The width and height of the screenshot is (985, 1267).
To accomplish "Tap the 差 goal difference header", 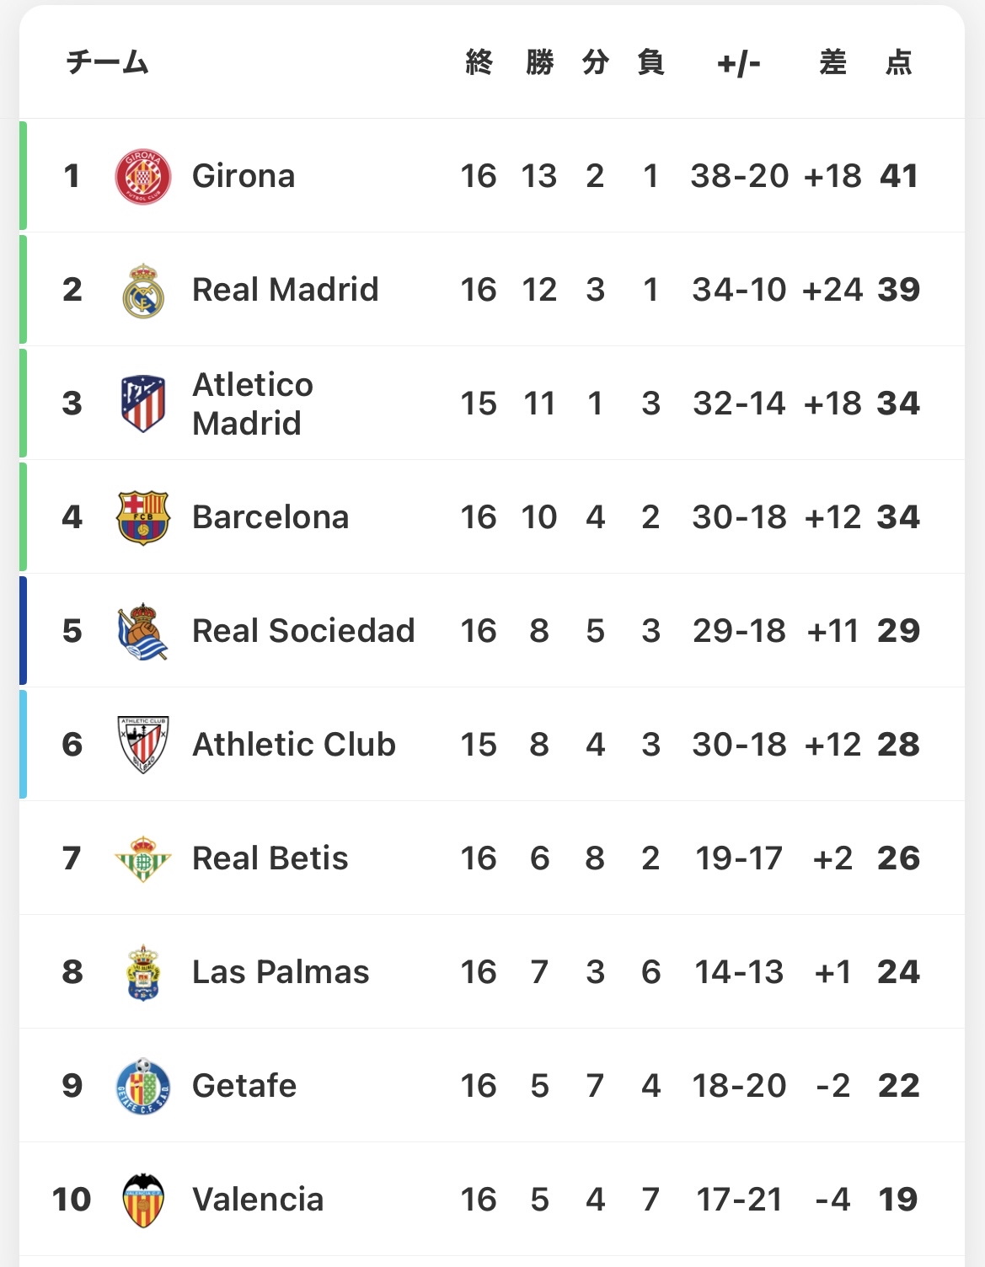I will [833, 62].
